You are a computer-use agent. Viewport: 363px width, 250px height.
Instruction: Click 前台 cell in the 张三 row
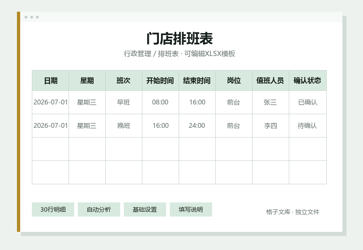234,102
